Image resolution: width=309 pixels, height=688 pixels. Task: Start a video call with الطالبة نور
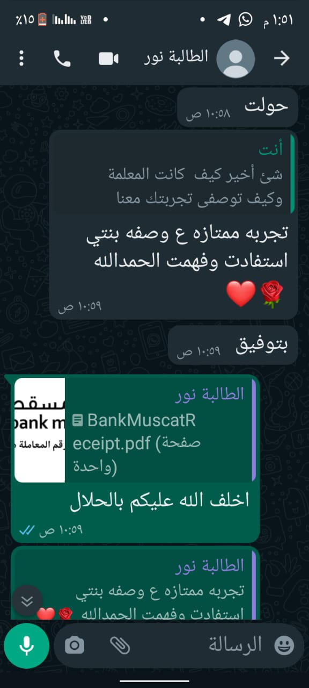click(108, 59)
